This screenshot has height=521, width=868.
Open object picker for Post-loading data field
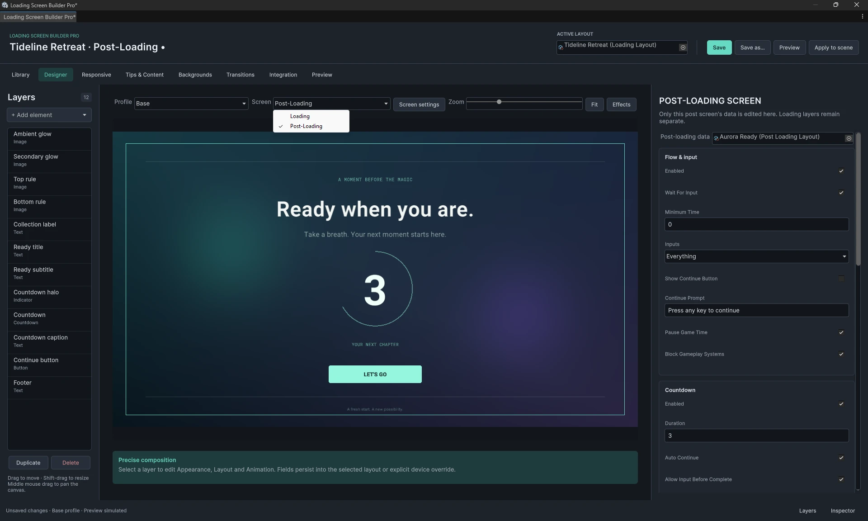(849, 138)
